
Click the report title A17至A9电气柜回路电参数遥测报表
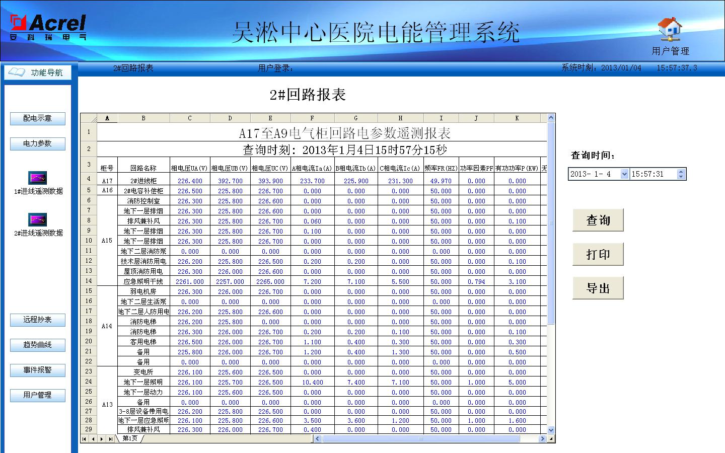tap(344, 133)
